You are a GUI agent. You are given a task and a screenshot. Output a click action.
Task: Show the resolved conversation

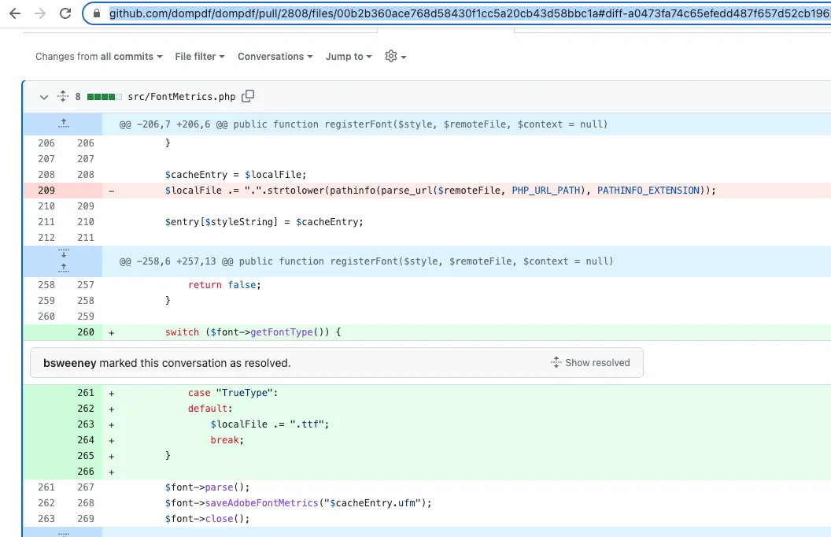[x=591, y=363]
